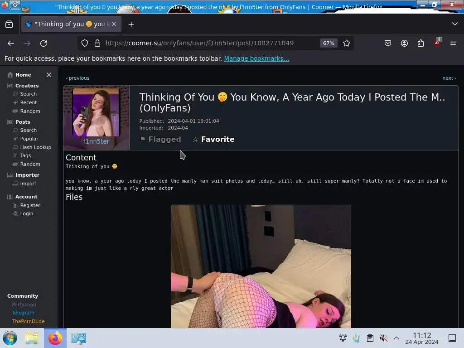This screenshot has height=348, width=464.
Task: Open ThePornDude link
Action: pyautogui.click(x=28, y=321)
